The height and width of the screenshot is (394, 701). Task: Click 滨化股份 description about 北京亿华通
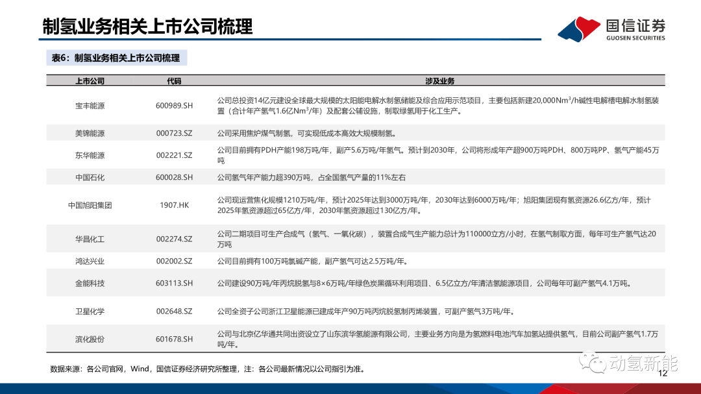[x=437, y=339]
